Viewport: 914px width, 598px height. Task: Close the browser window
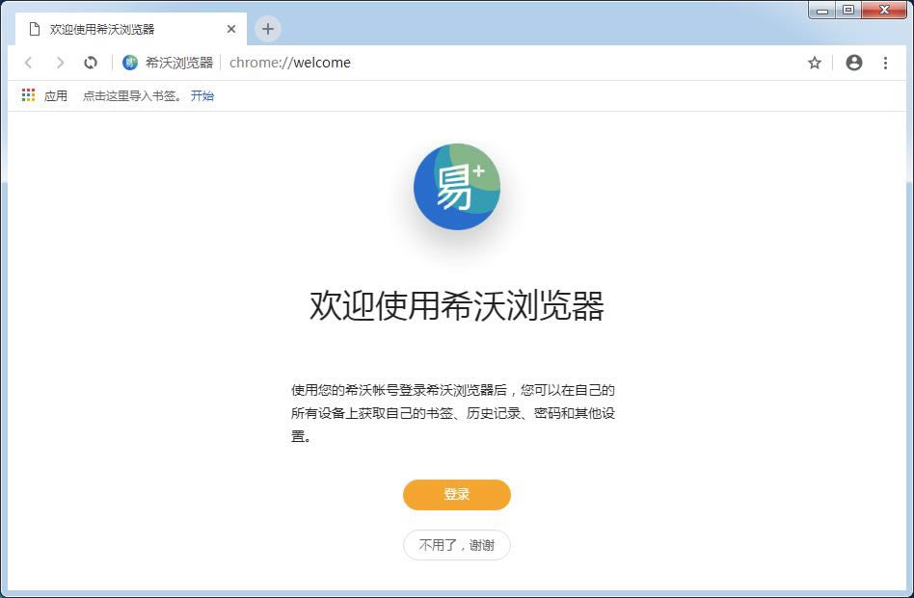[884, 11]
